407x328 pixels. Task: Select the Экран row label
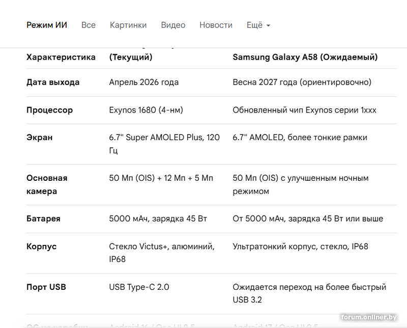[x=40, y=137]
